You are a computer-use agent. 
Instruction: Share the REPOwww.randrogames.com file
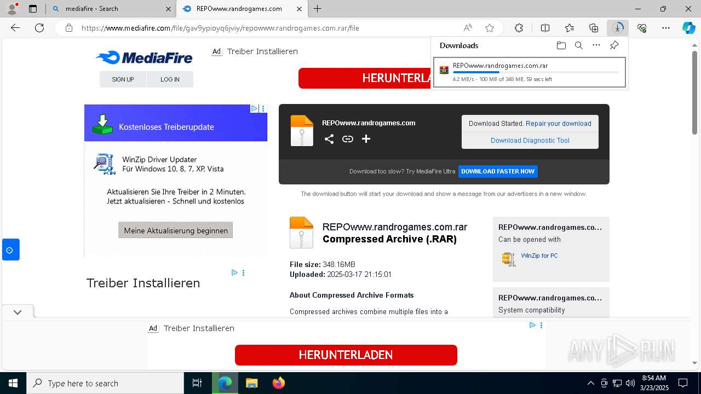pos(329,139)
